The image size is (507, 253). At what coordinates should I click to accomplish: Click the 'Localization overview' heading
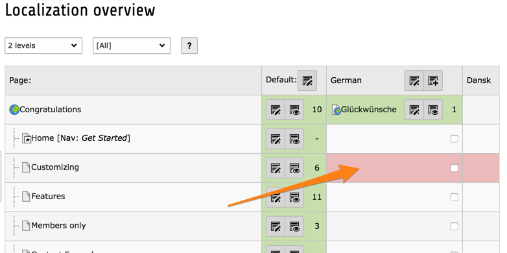80,10
